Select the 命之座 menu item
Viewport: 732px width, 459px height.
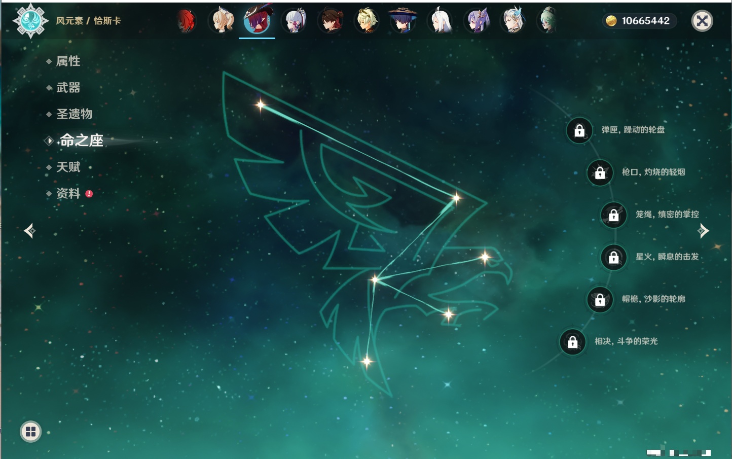(x=82, y=140)
